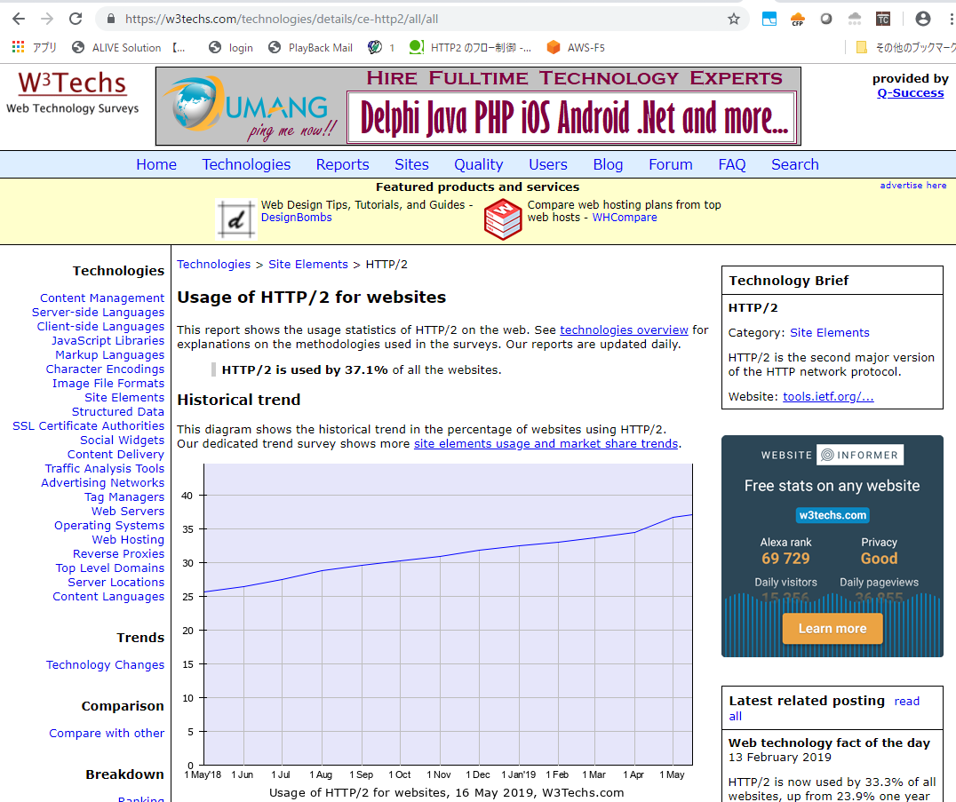Image resolution: width=956 pixels, height=802 pixels.
Task: Open Tag Managers sidebar link
Action: (x=124, y=497)
